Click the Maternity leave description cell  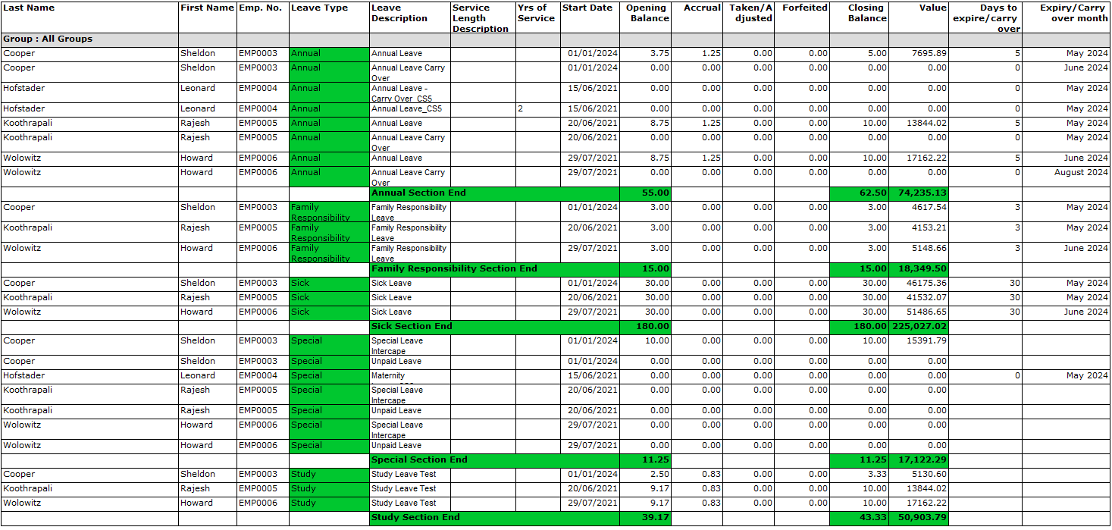coord(388,376)
